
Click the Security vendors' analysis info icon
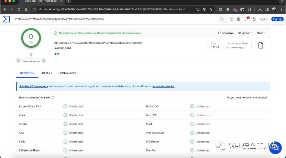[53, 98]
